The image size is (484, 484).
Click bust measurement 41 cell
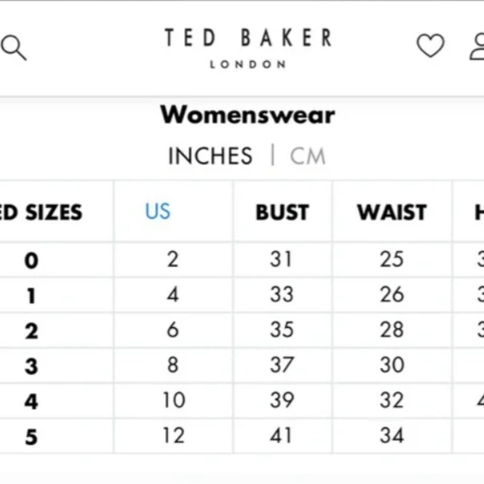point(281,436)
